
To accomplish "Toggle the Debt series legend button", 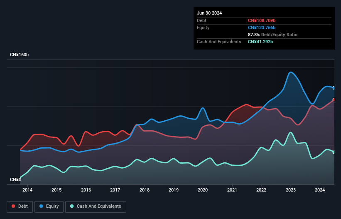I will pyautogui.click(x=20, y=207).
